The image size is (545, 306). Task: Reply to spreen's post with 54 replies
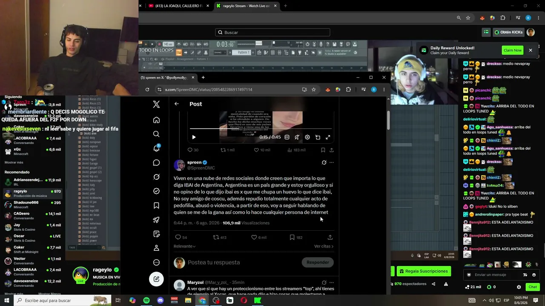(x=181, y=237)
